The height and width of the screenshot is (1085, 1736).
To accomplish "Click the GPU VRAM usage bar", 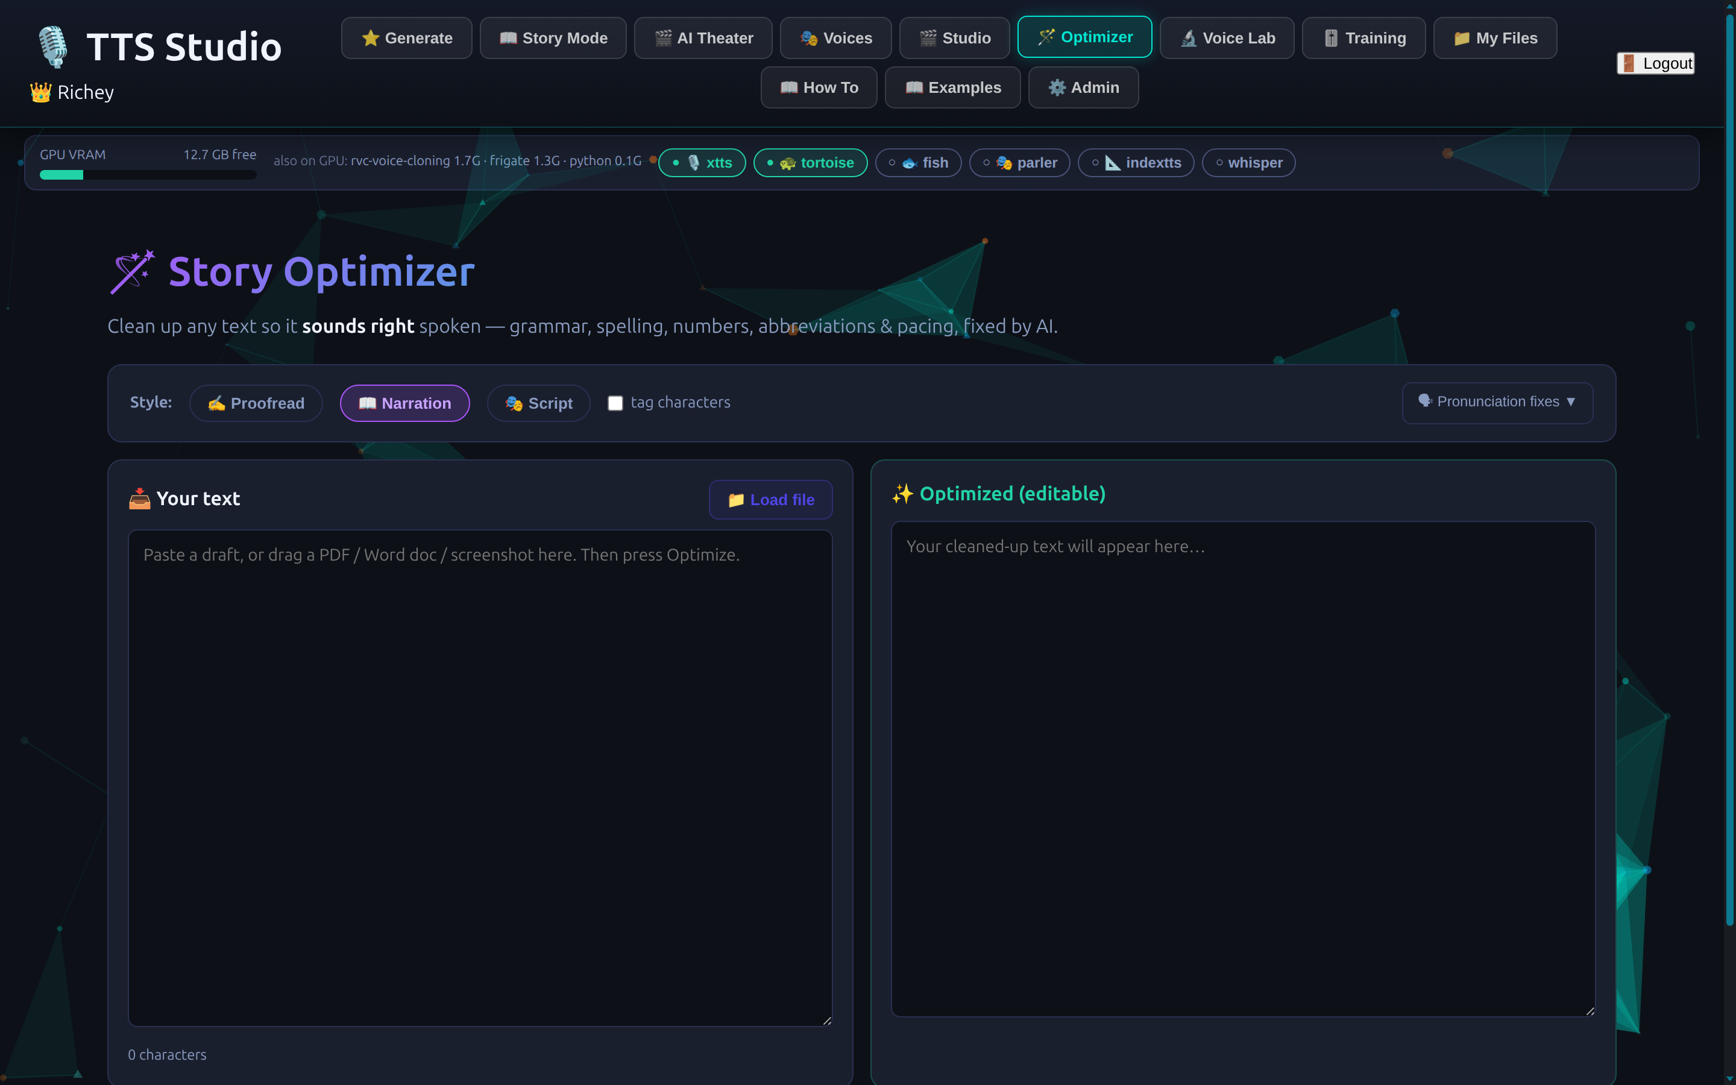I will 148,174.
